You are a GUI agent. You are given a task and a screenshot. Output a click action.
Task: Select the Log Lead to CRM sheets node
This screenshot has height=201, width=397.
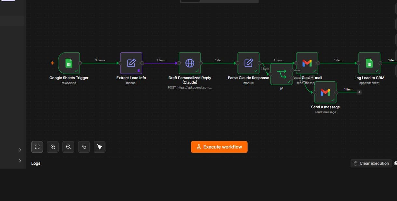[369, 63]
